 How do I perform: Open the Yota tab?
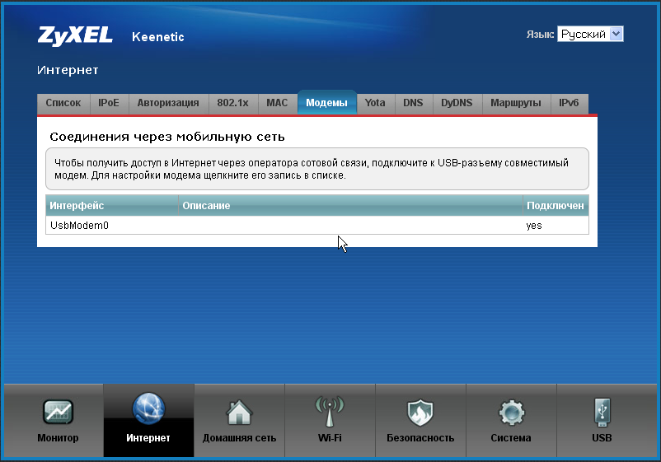click(375, 103)
